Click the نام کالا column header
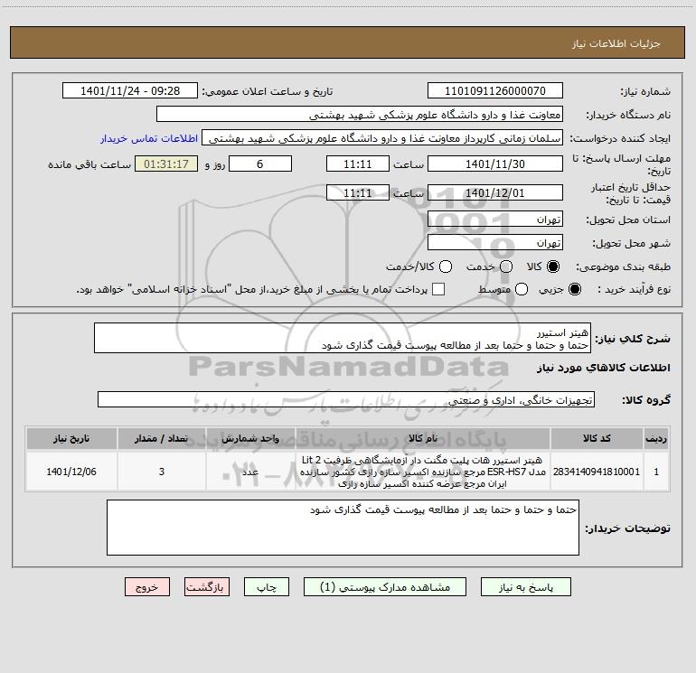Viewport: 696px width, 673px height. point(423,438)
